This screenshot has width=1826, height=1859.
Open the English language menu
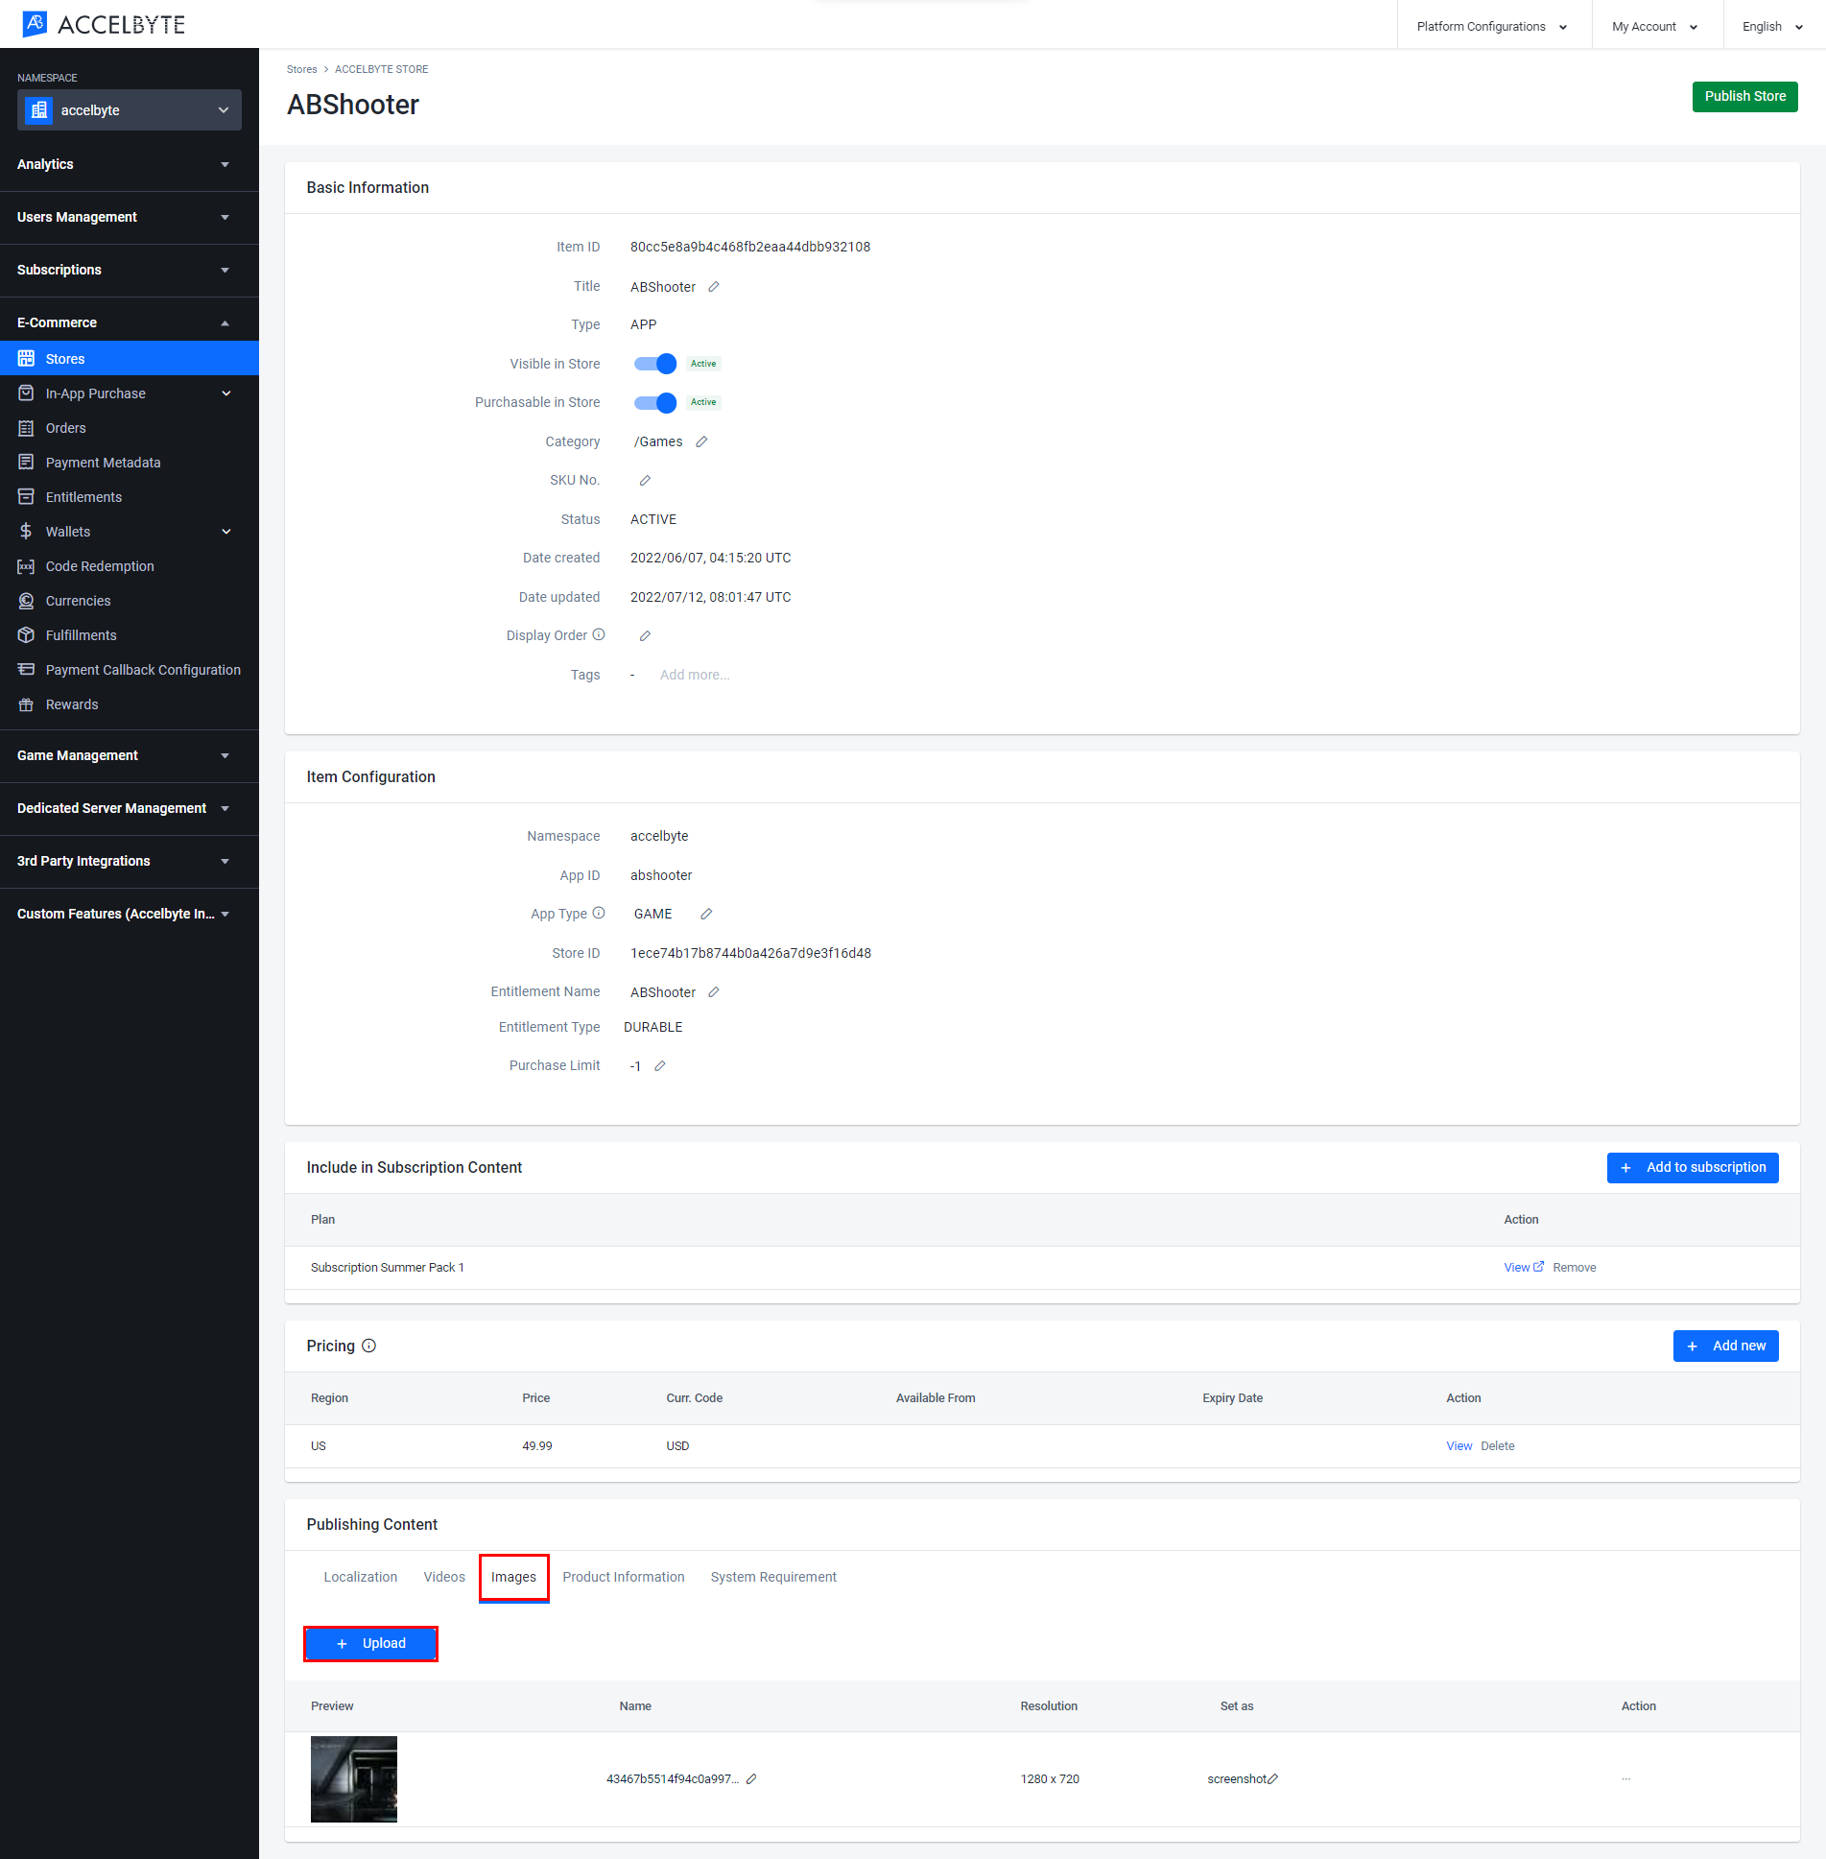coord(1773,26)
